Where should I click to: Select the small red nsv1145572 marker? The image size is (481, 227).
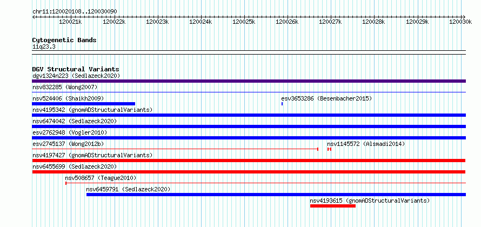click(x=329, y=149)
